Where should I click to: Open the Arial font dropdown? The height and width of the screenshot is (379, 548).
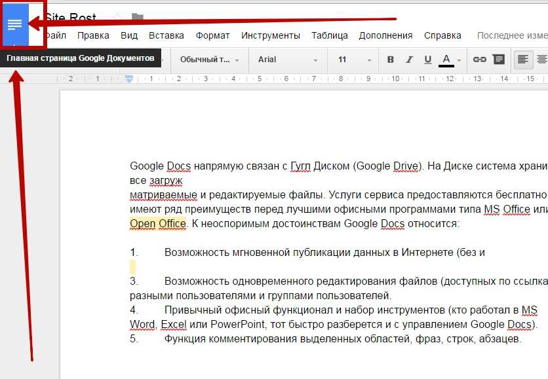[x=287, y=60]
